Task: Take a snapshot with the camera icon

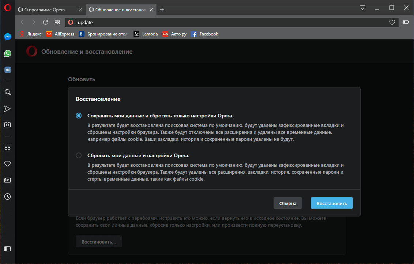Action: pyautogui.click(x=8, y=125)
